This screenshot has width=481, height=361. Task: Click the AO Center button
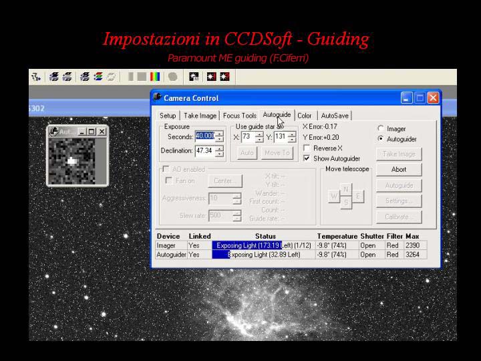point(225,180)
